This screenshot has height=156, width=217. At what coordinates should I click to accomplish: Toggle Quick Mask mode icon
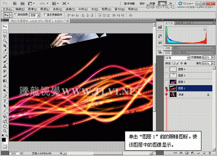pyautogui.click(x=5, y=147)
